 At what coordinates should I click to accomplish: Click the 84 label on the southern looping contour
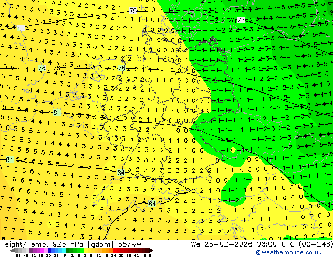152,204
